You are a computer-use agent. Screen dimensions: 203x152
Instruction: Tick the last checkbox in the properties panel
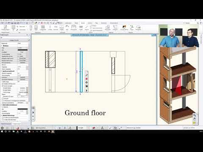click(x=3, y=119)
